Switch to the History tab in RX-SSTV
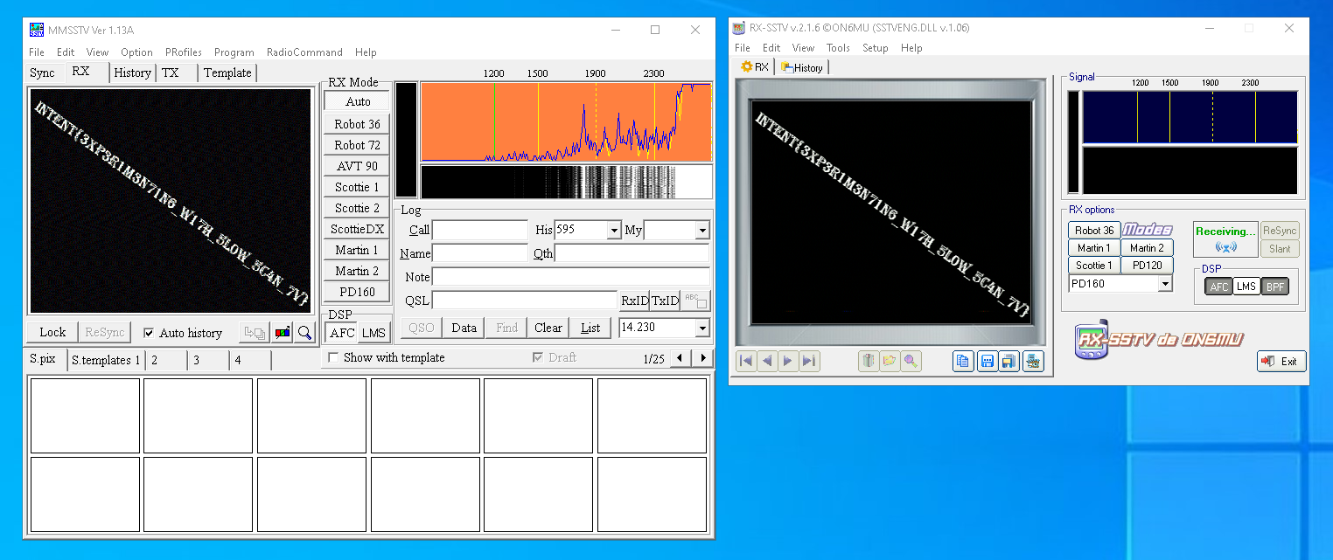Viewport: 1333px width, 560px height. point(802,67)
